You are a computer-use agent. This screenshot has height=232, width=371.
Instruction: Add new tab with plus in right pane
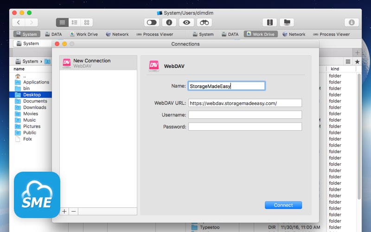pos(357,52)
